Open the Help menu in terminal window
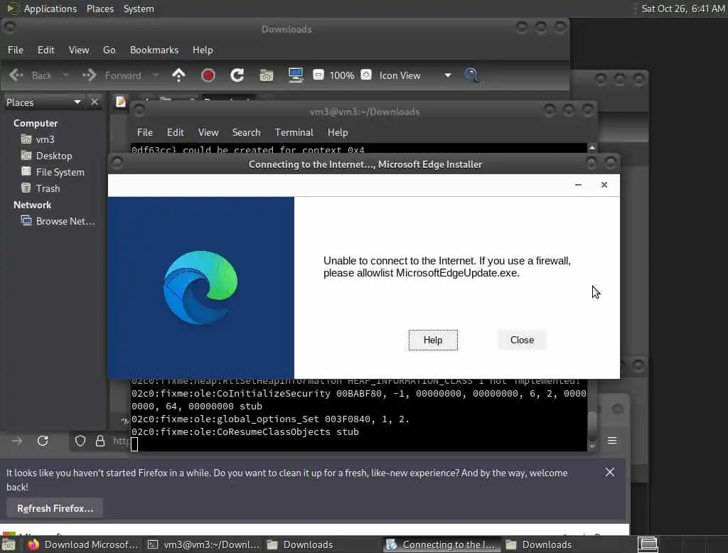Image resolution: width=728 pixels, height=553 pixels. coord(338,132)
